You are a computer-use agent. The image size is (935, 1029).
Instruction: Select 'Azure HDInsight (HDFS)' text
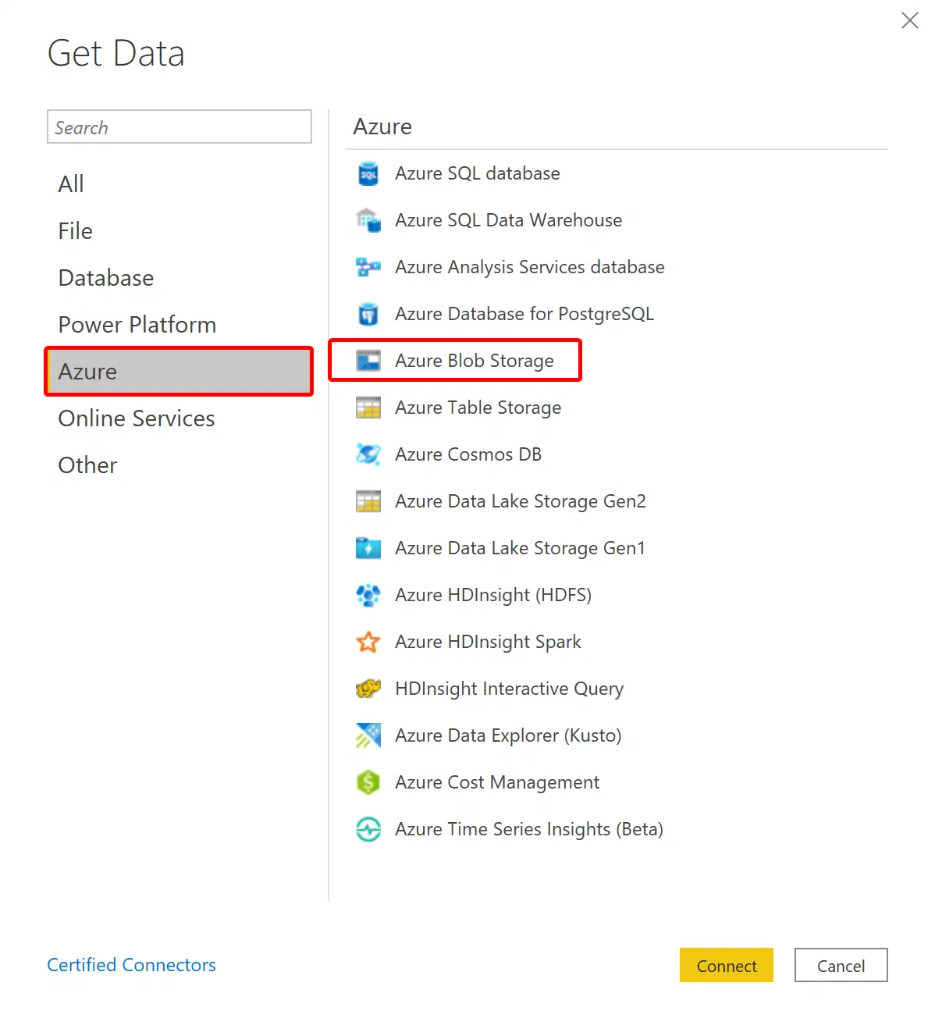point(493,595)
